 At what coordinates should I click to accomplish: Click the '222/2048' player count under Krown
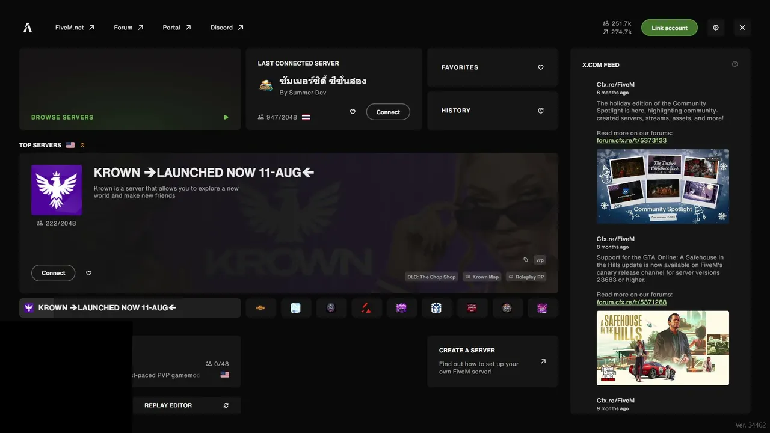[x=61, y=223]
